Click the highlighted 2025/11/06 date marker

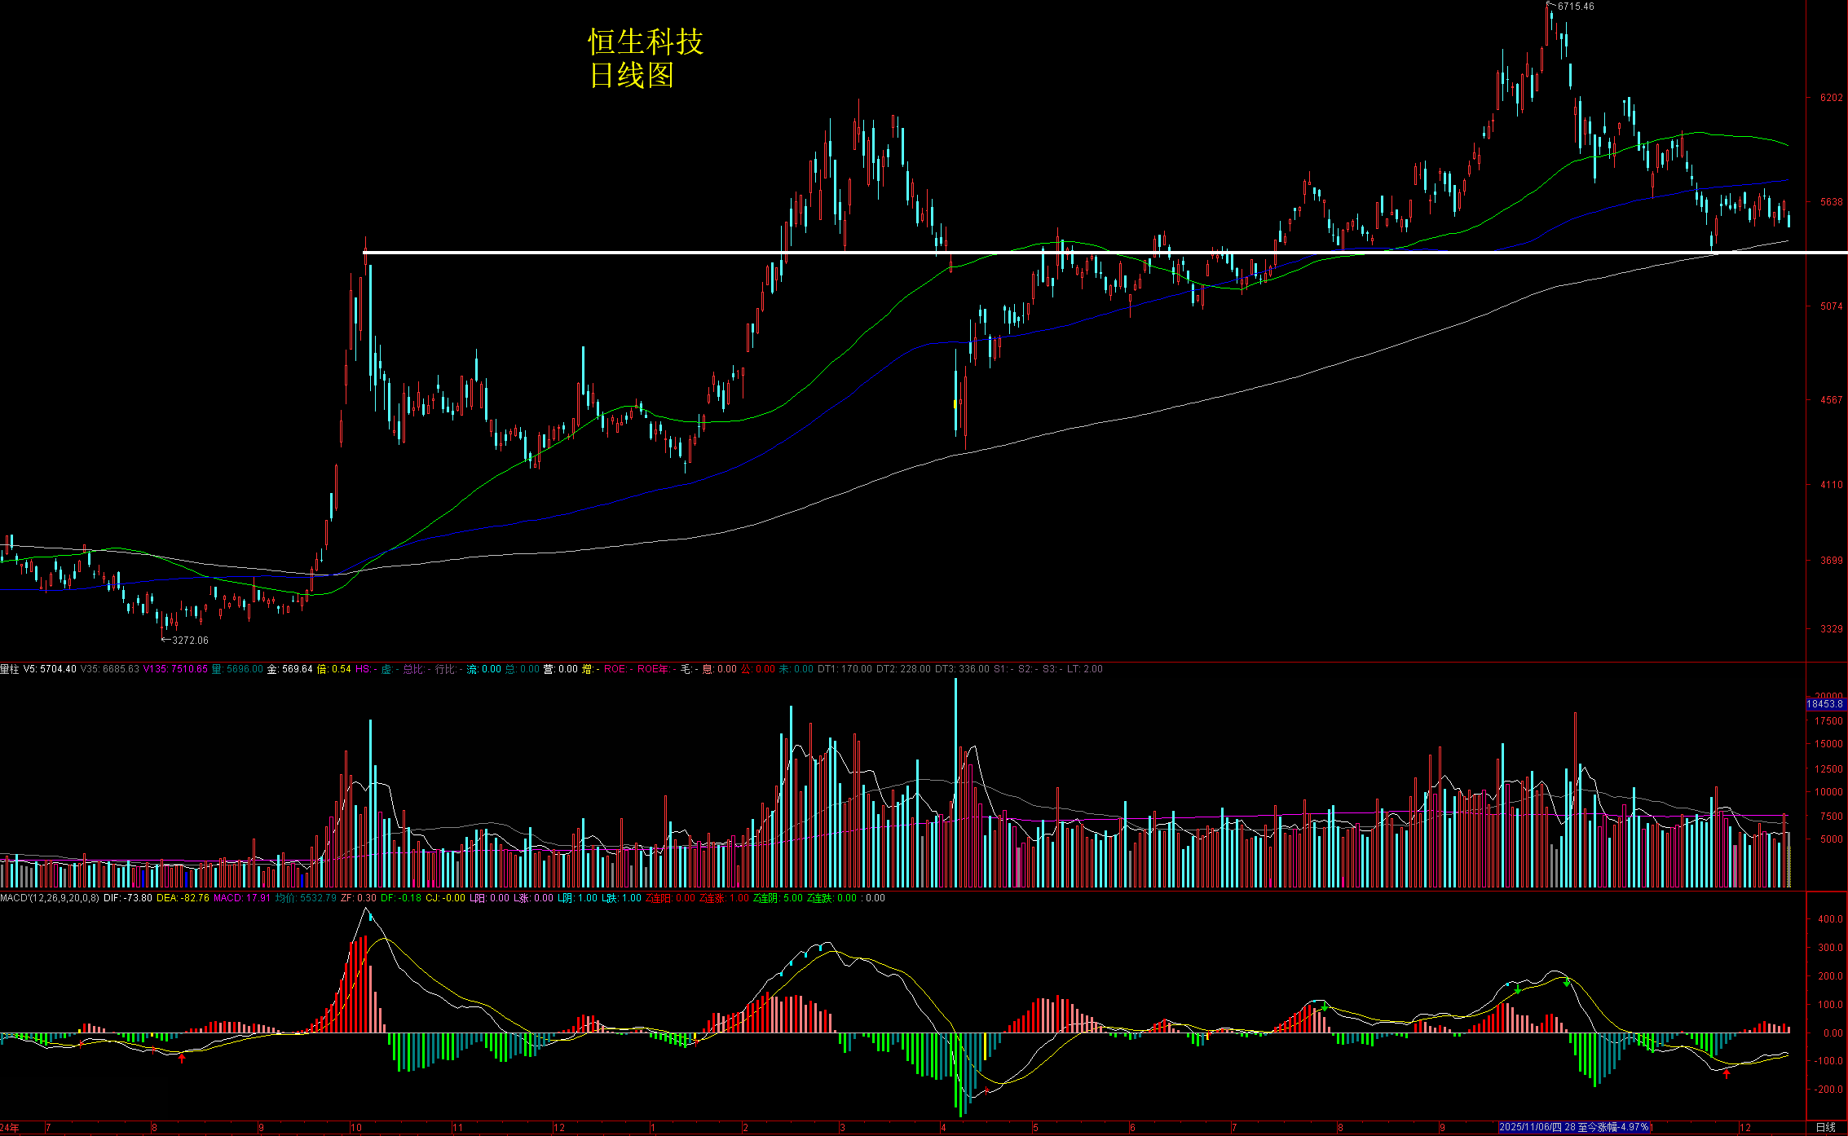[x=1575, y=1127]
